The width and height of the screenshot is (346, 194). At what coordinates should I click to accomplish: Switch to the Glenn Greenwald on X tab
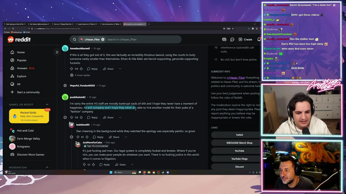tap(111, 24)
